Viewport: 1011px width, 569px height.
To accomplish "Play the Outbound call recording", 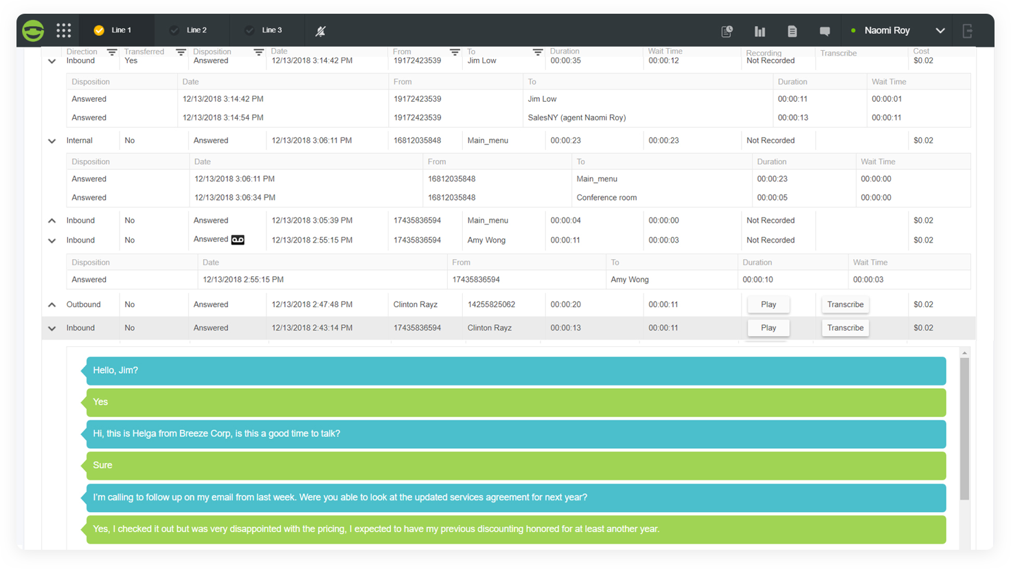I will coord(768,304).
